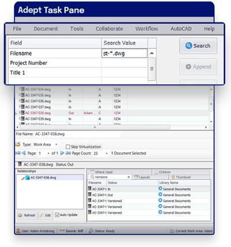This screenshot has width=231, height=247.
Task: Select the red AC-3347-038.dwg filename row
Action: pos(38,113)
